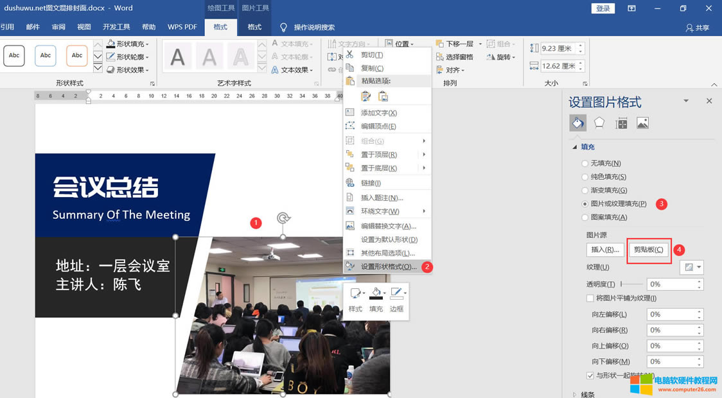Click Send Backward in Arrange group
This screenshot has width=722, height=398.
455,44
